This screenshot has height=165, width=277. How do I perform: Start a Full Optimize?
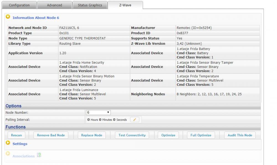(201, 135)
